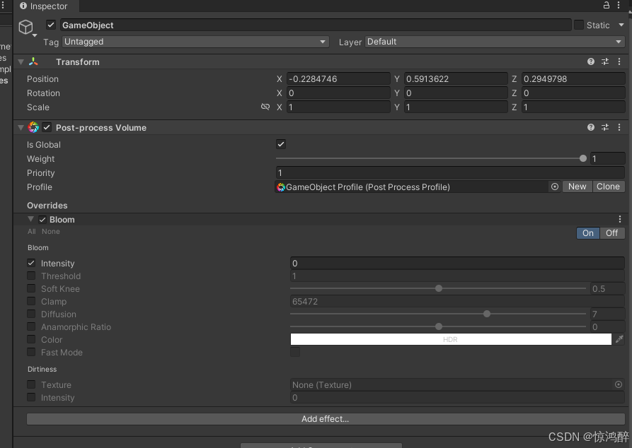Collapse the Bloom override foldout
The width and height of the screenshot is (632, 448).
tap(30, 219)
